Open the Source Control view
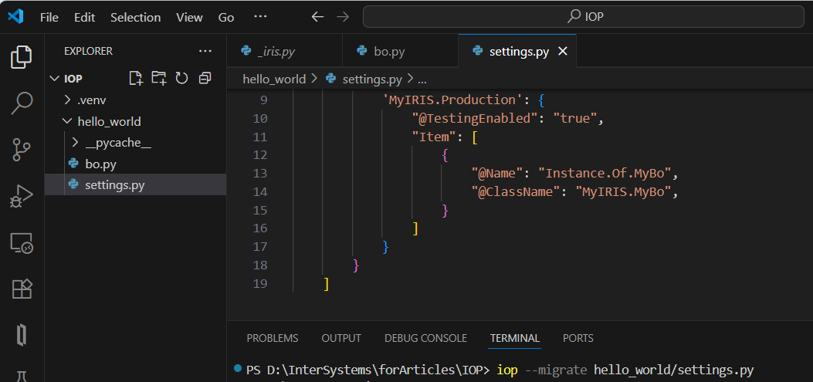The width and height of the screenshot is (813, 382). pyautogui.click(x=22, y=150)
